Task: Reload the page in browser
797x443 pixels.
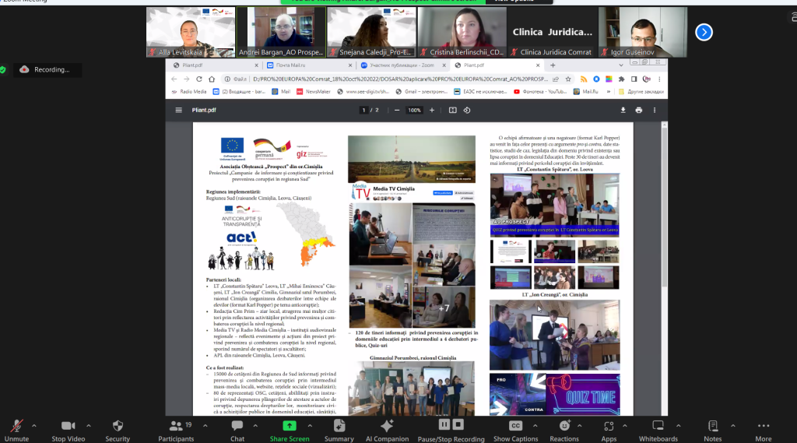Action: [199, 79]
